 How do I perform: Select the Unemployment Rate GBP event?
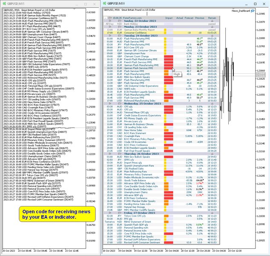tap(135, 53)
